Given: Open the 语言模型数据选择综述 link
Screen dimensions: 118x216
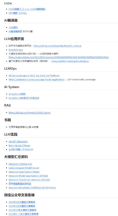Looking at the screenshot, I should tap(20, 184).
